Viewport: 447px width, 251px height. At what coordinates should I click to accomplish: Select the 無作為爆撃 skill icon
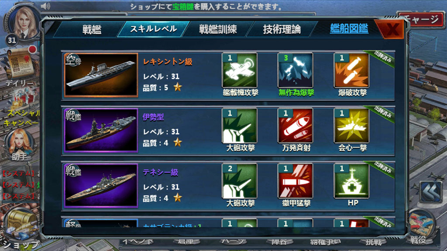click(x=295, y=70)
